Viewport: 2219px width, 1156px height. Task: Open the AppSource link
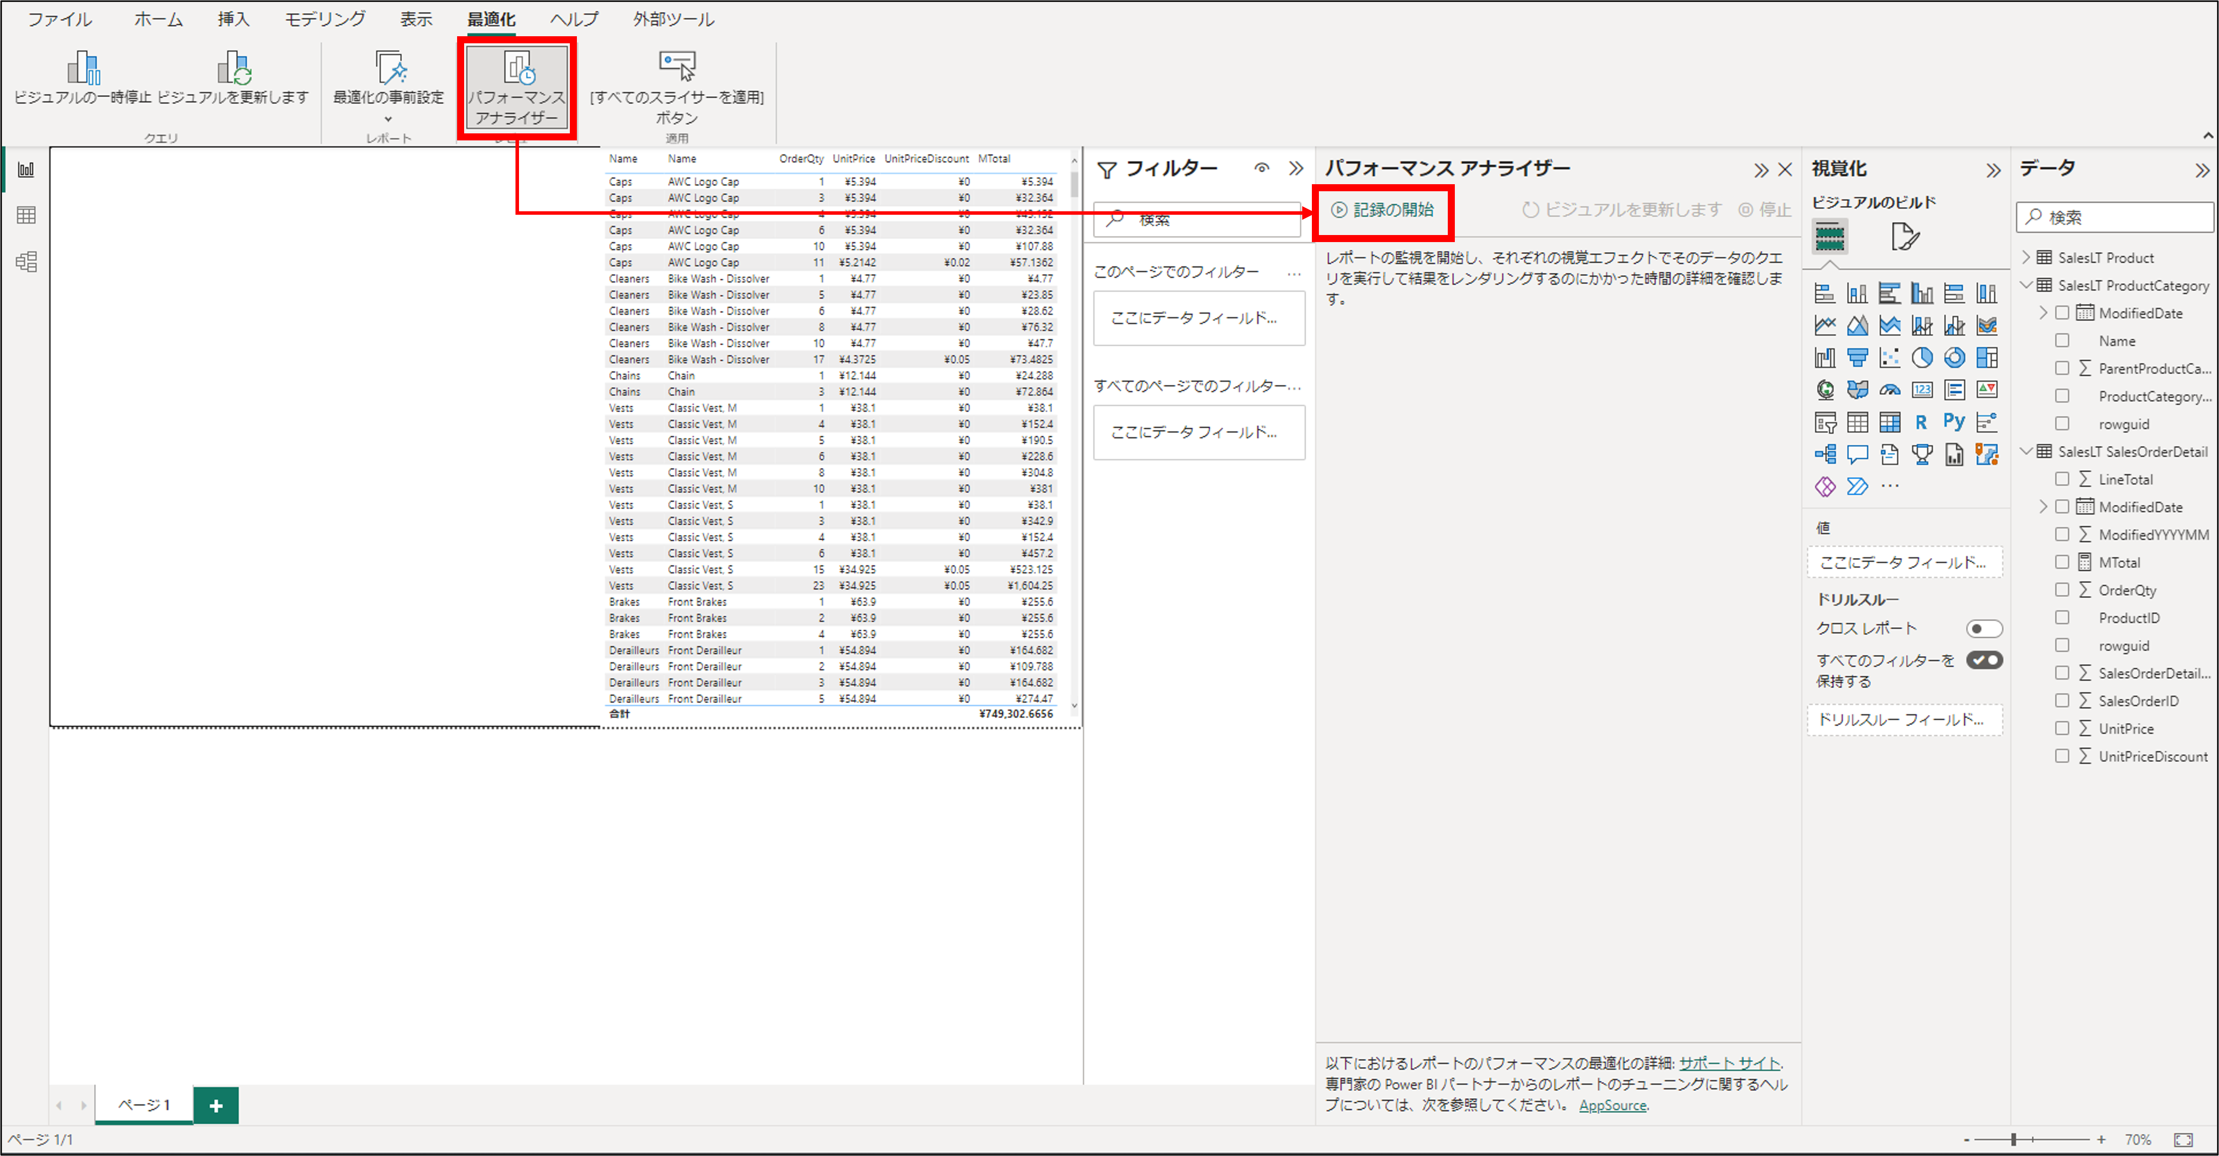pyautogui.click(x=1612, y=1105)
